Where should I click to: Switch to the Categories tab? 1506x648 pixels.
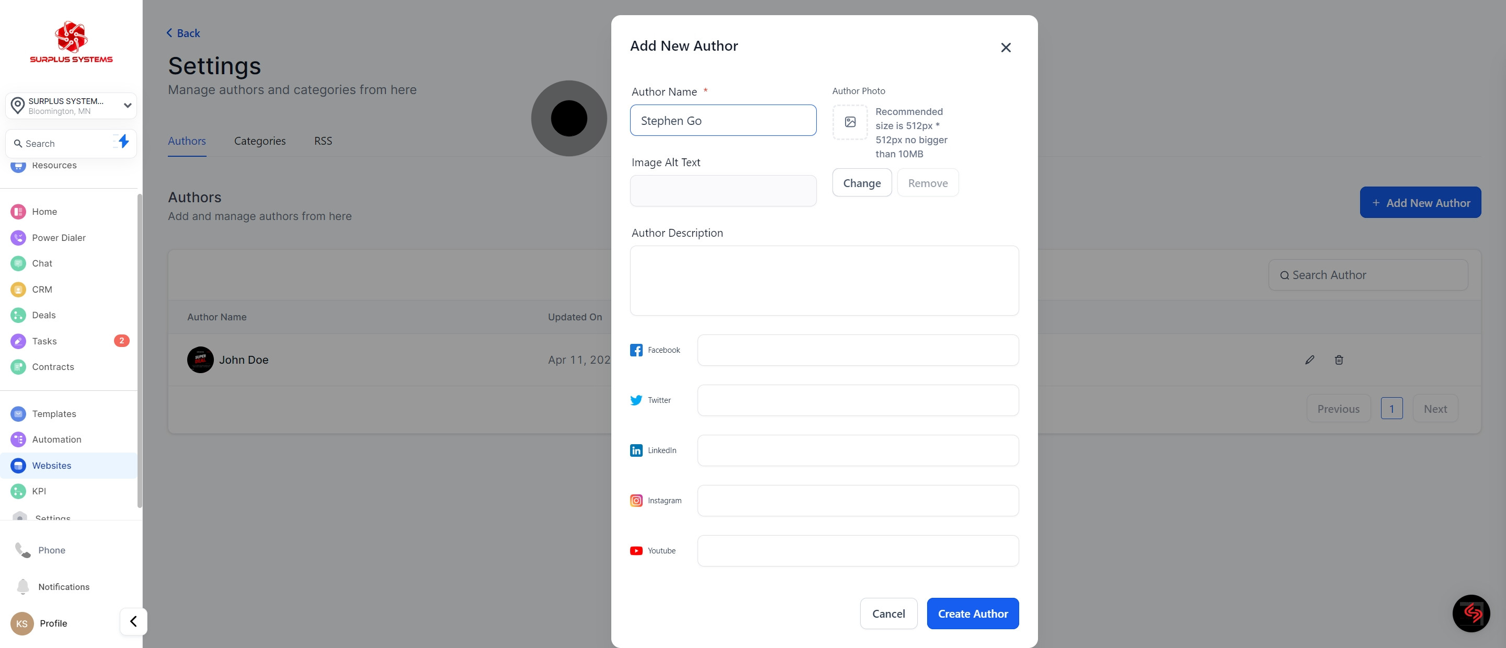click(259, 141)
